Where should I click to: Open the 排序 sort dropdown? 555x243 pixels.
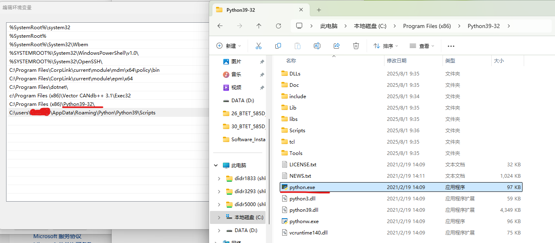(x=386, y=46)
